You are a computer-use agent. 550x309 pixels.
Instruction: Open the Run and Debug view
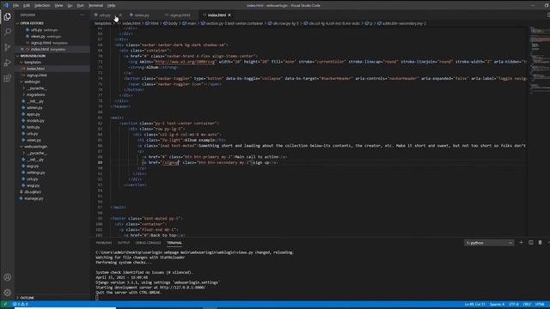point(8,63)
